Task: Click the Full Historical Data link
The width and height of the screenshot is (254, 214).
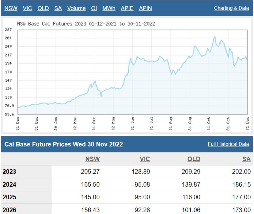Action: 228,144
